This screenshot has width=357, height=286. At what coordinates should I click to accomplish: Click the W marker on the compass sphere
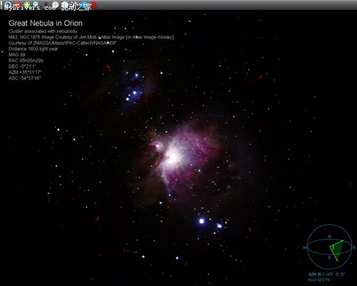[304, 248]
